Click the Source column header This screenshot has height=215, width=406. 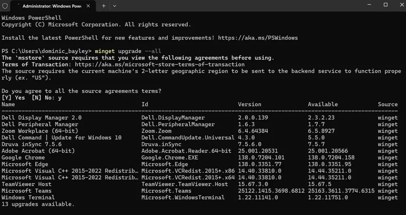pos(387,104)
